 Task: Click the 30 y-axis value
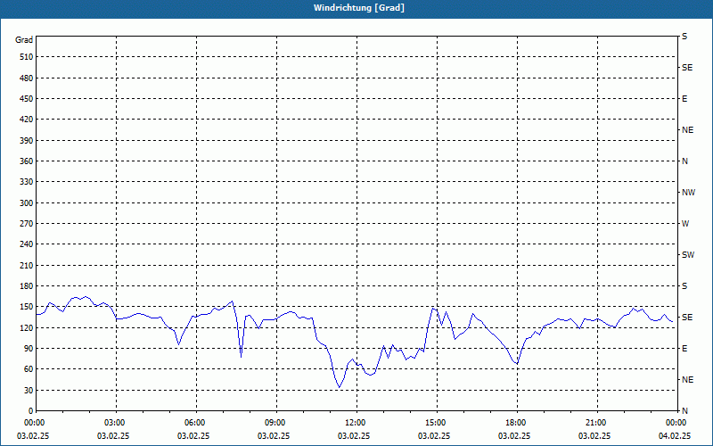point(29,390)
